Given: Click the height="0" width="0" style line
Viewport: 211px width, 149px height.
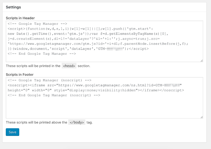Looking at the screenshot, I should pos(96,90).
